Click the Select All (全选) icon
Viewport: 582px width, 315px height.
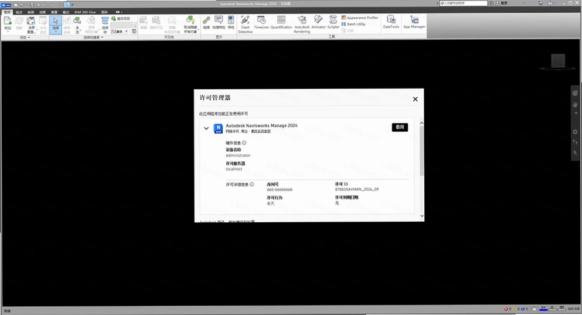click(77, 21)
